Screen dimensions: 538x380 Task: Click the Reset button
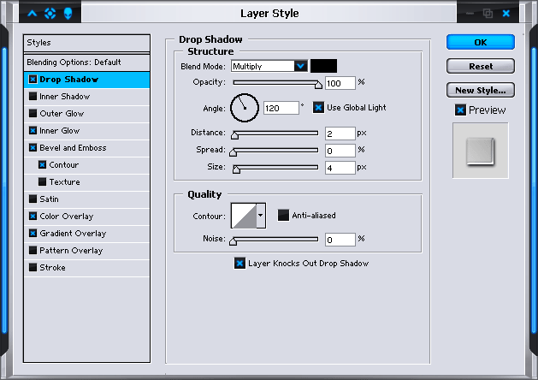pos(481,66)
